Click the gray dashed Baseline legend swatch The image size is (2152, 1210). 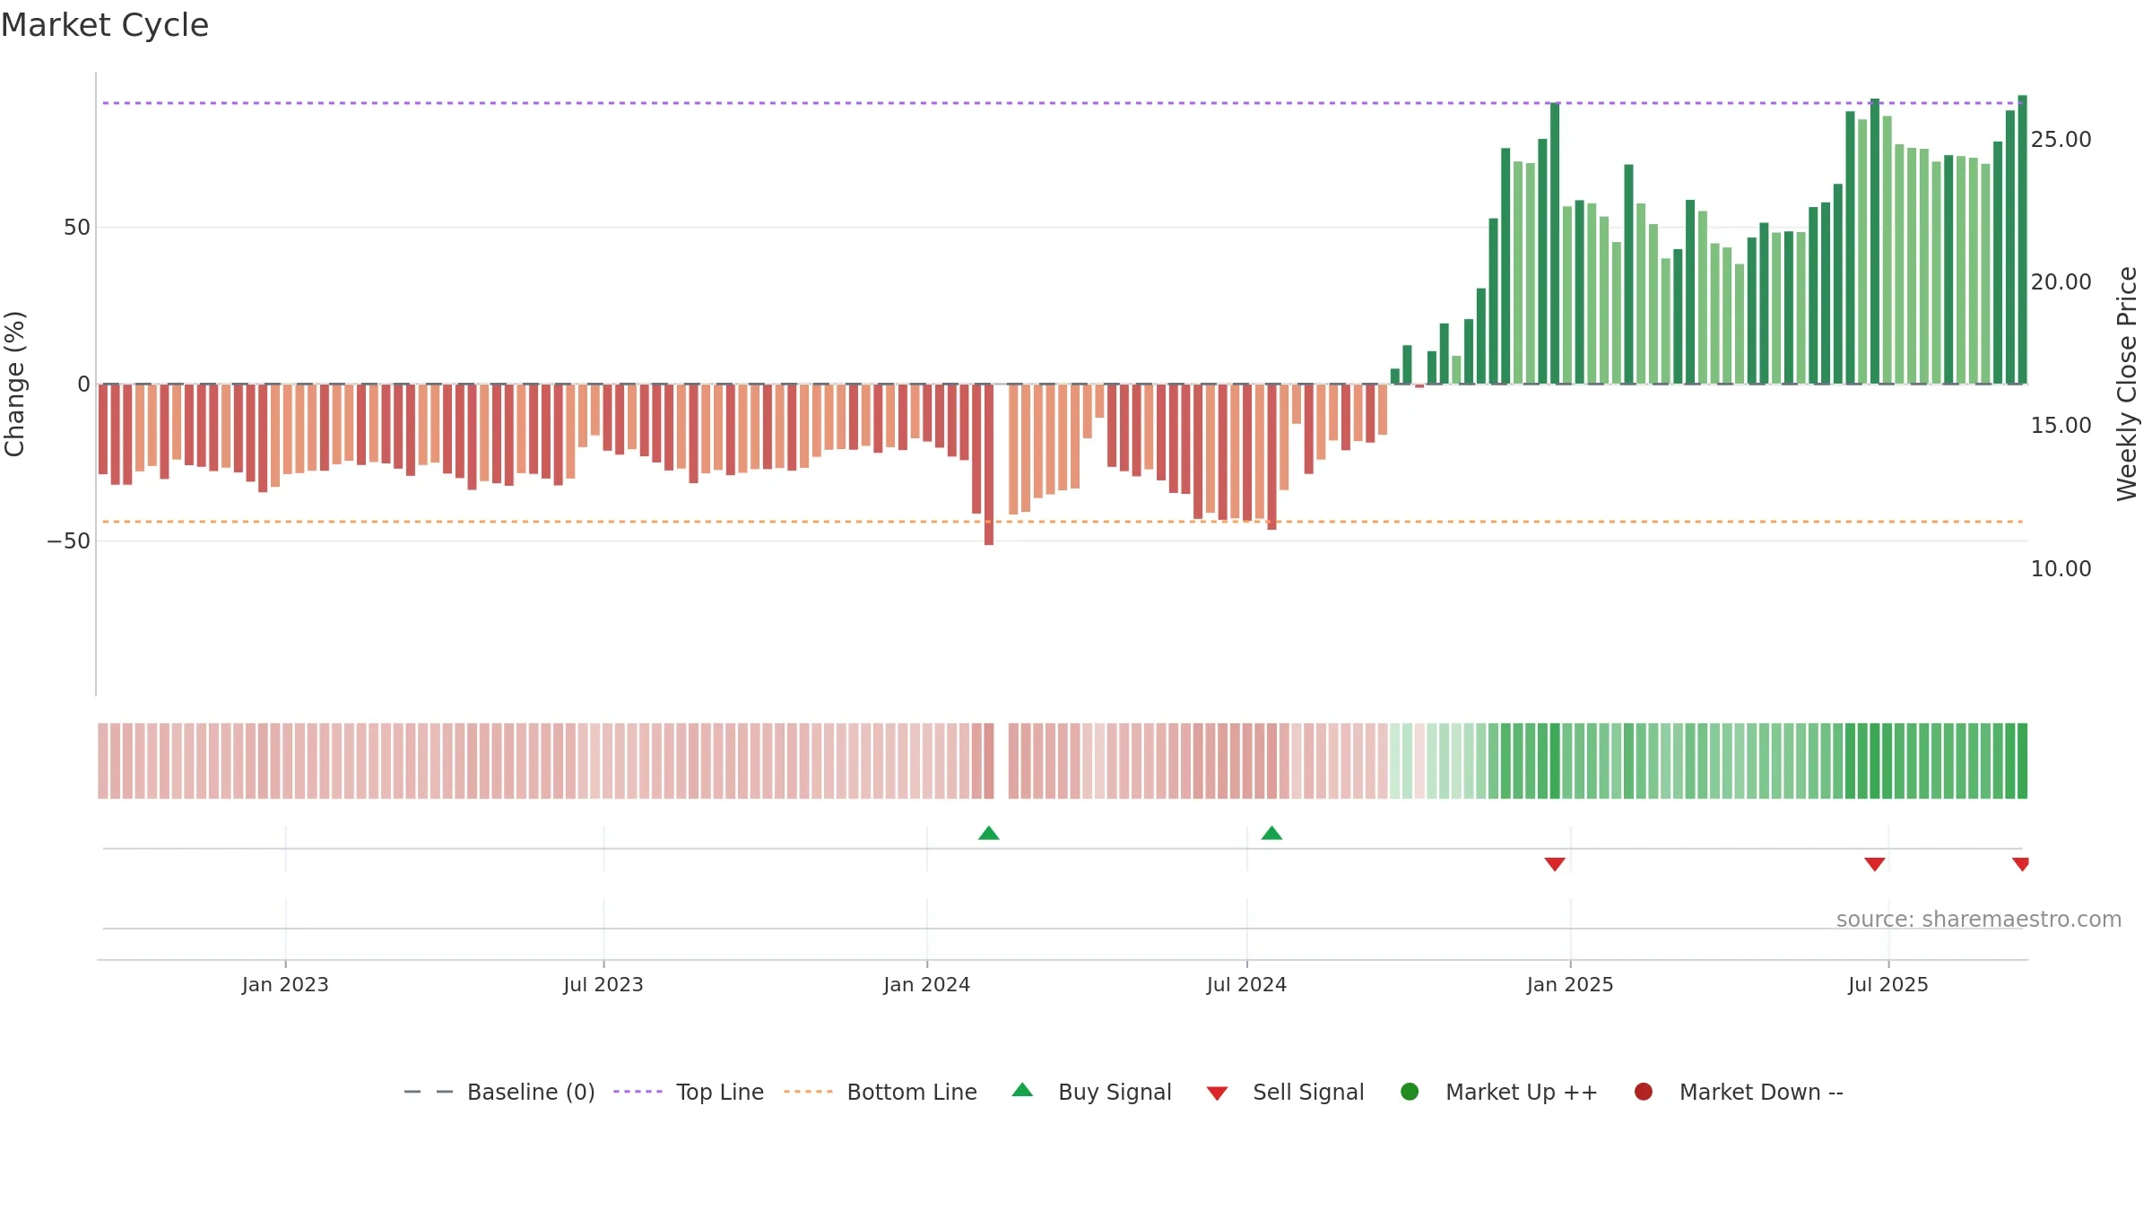[429, 1092]
